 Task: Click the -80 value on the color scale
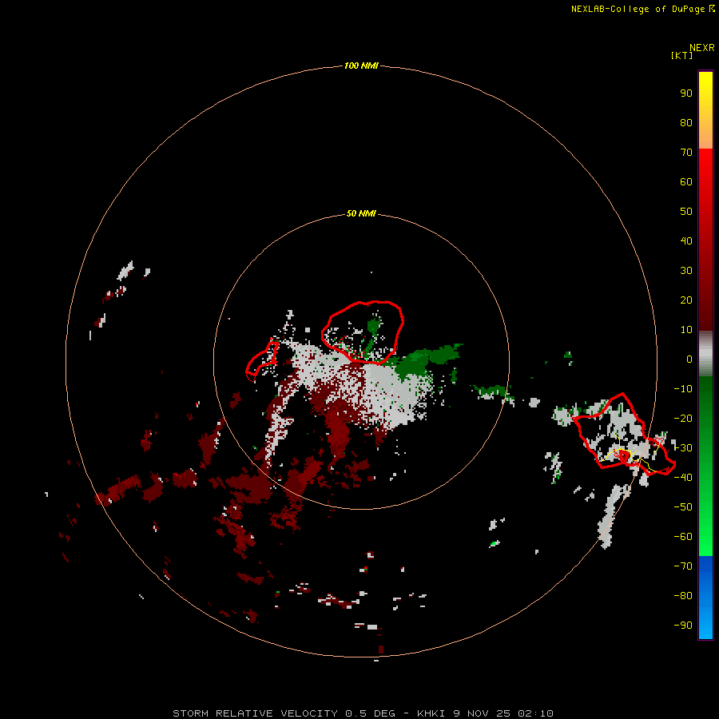tap(683, 596)
